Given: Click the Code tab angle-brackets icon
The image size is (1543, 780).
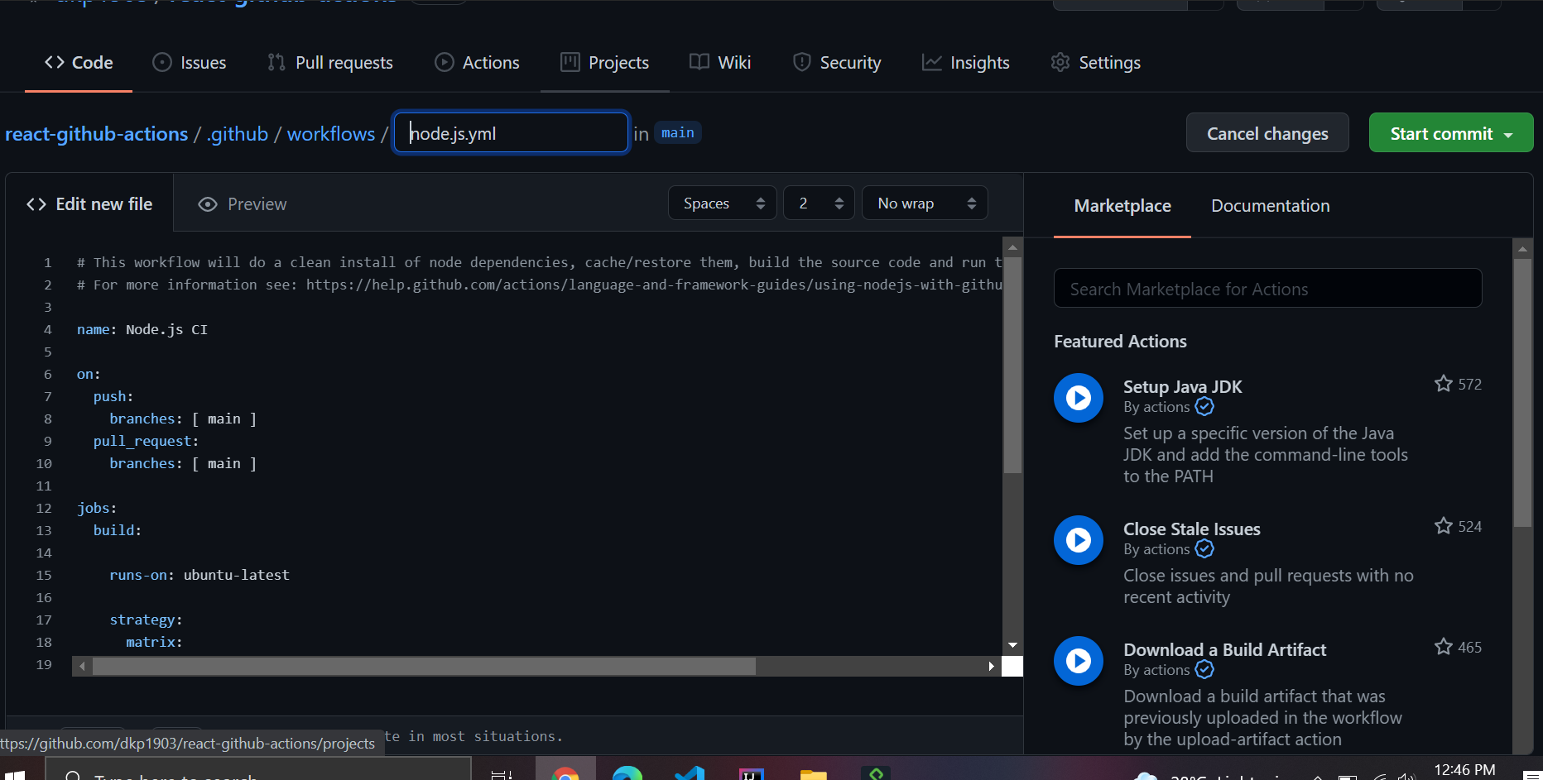Looking at the screenshot, I should click(x=55, y=63).
